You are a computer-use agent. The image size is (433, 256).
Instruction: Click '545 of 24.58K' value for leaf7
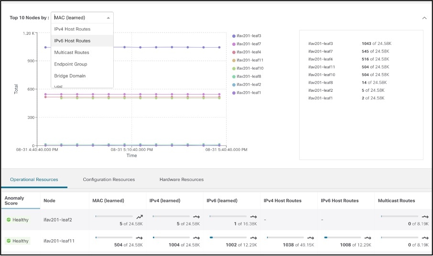coord(376,51)
